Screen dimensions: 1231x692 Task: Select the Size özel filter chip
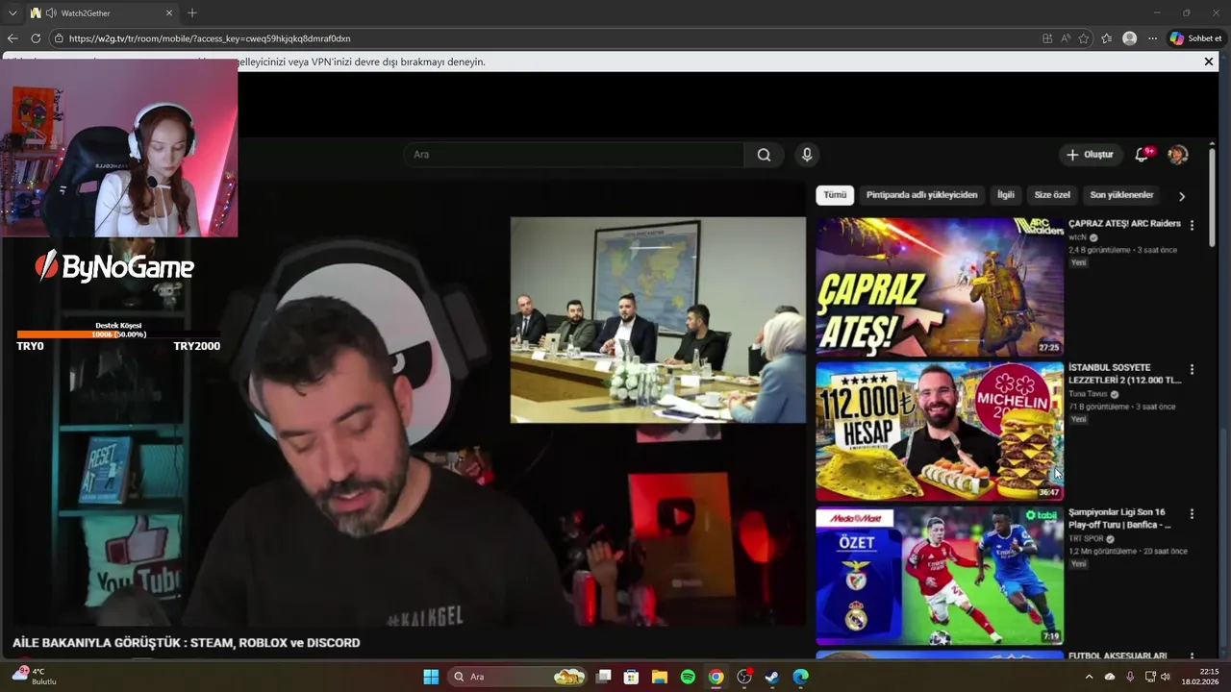(1052, 195)
